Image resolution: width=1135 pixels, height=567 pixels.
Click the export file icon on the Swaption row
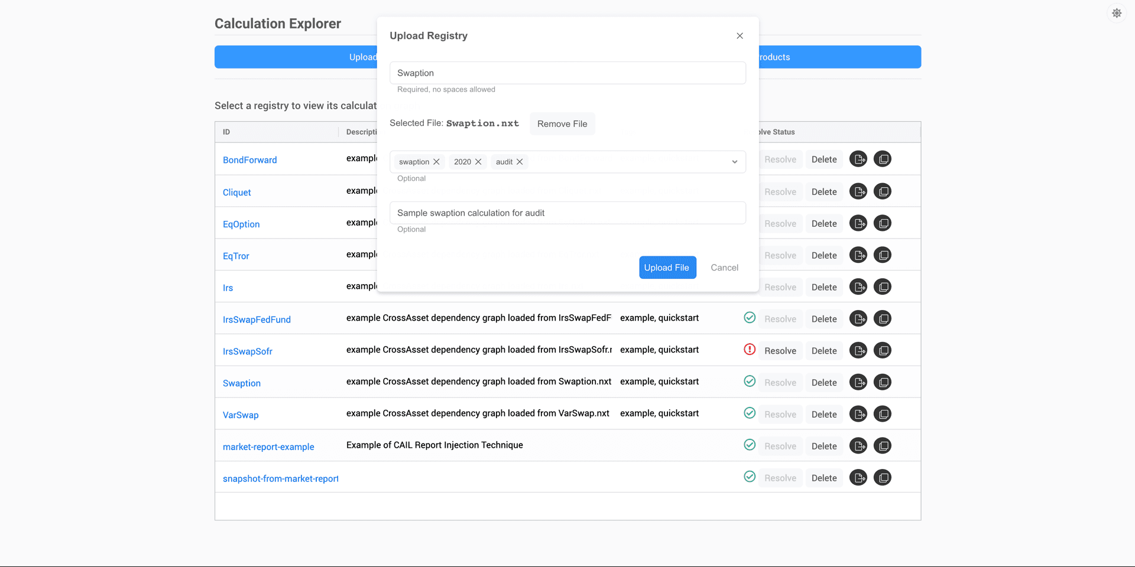[858, 382]
